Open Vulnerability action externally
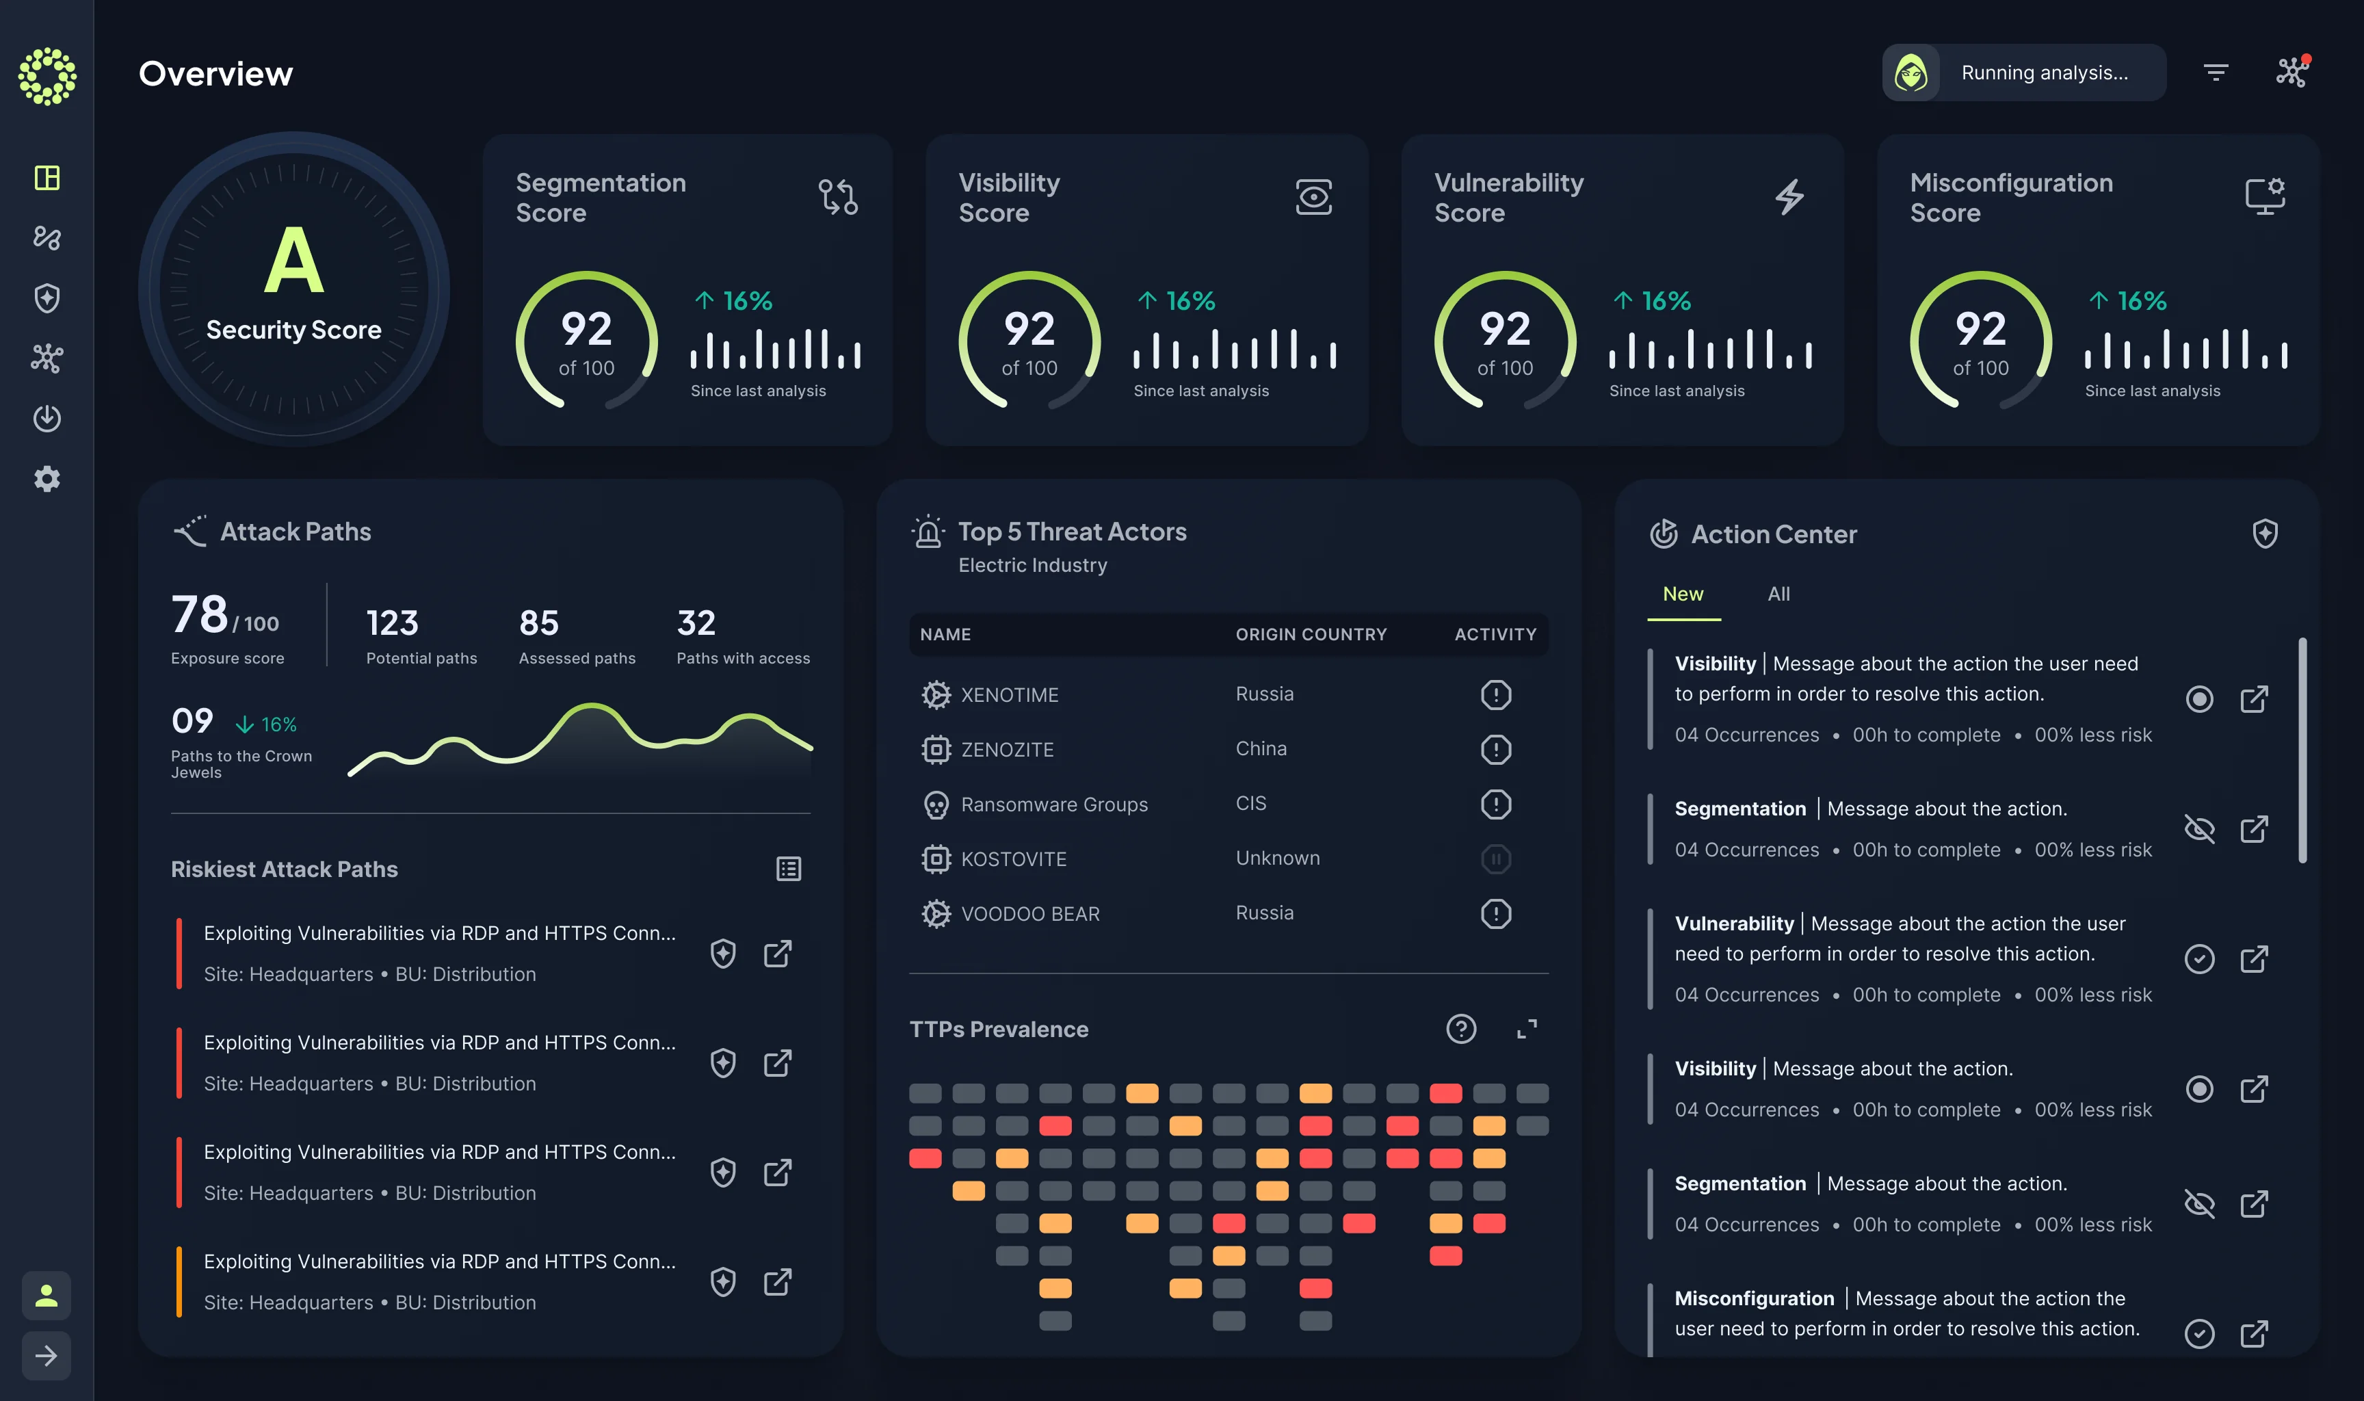Image resolution: width=2364 pixels, height=1401 pixels. 2254,959
